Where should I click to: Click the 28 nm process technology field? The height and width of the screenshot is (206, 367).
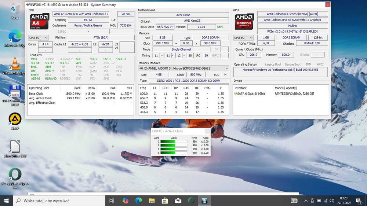pyautogui.click(x=126, y=14)
